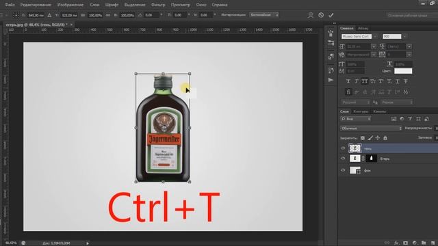This screenshot has height=246, width=438.
Task: Open the font family dropdown arrow
Action: coord(375,36)
